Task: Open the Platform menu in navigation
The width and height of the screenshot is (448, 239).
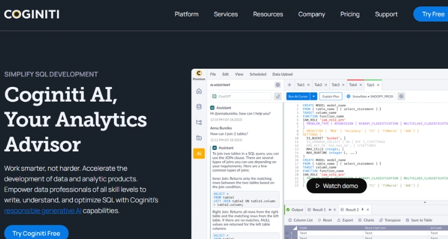Action: (x=186, y=14)
